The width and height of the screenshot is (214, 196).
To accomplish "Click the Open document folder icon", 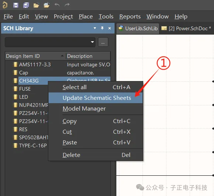I will pyautogui.click(x=36, y=5).
